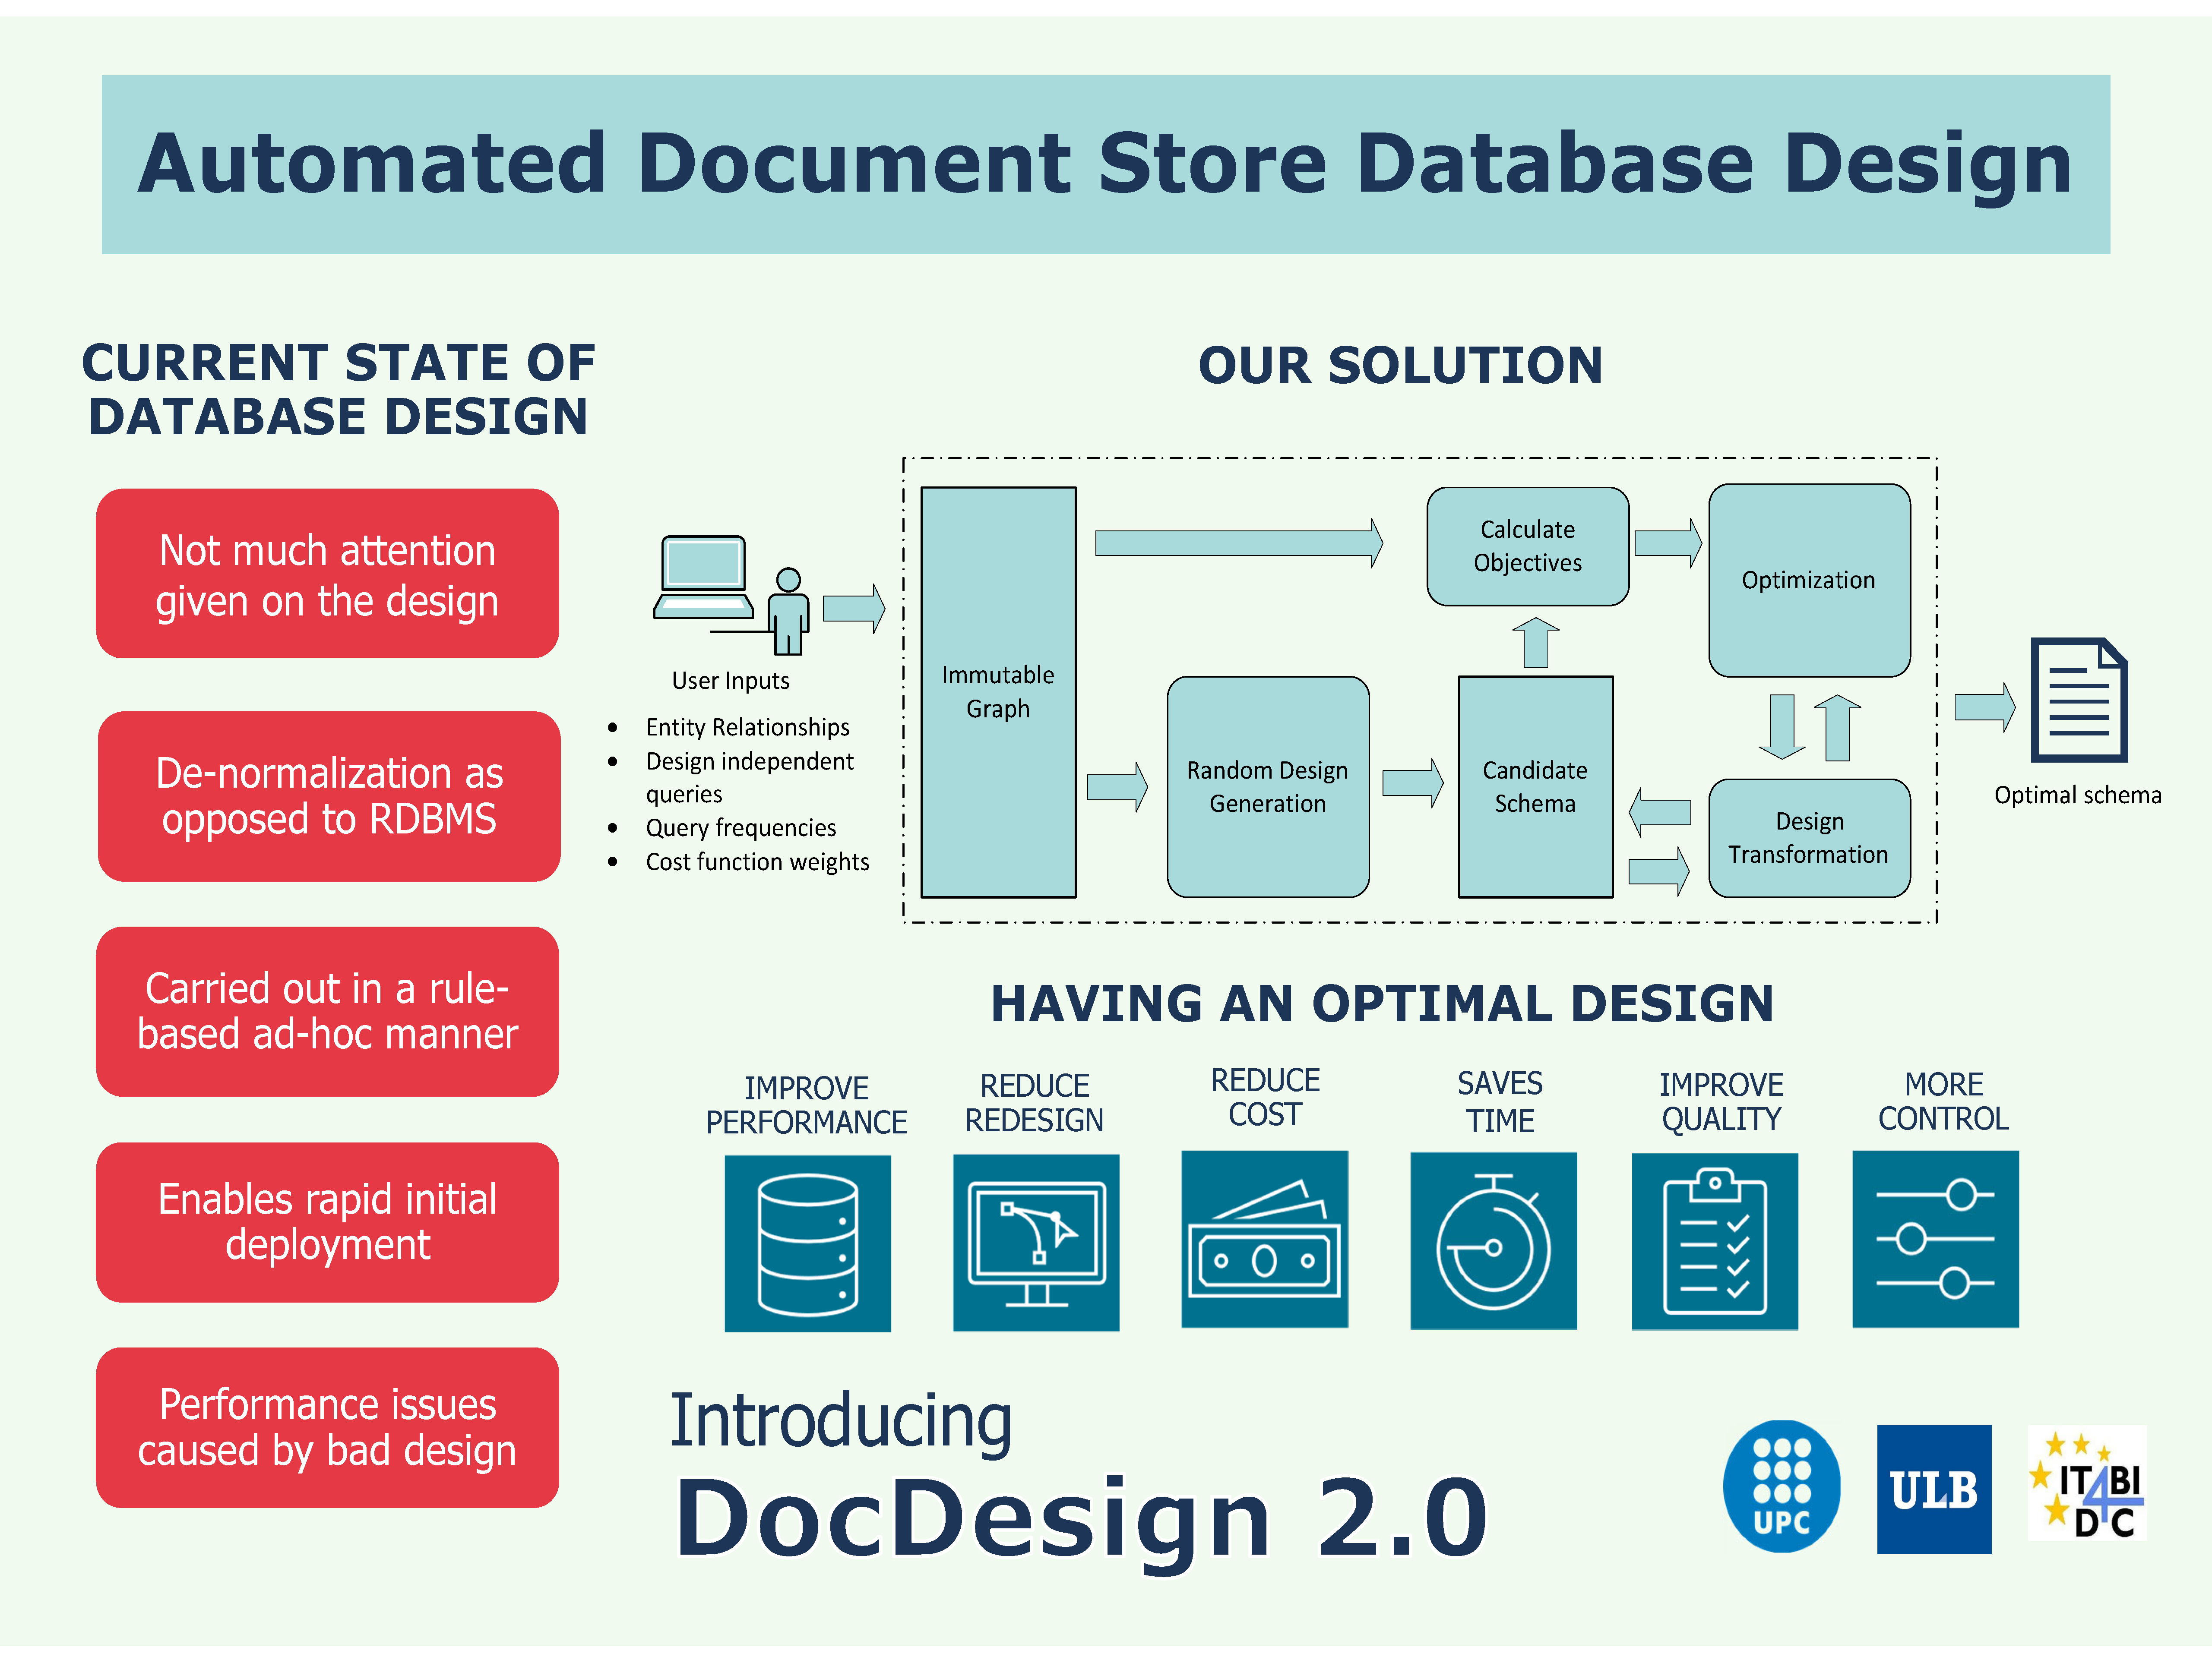Image resolution: width=2212 pixels, height=1663 pixels.
Task: Click the 'IMPROVE PERFORMANCE' label
Action: click(x=807, y=1105)
